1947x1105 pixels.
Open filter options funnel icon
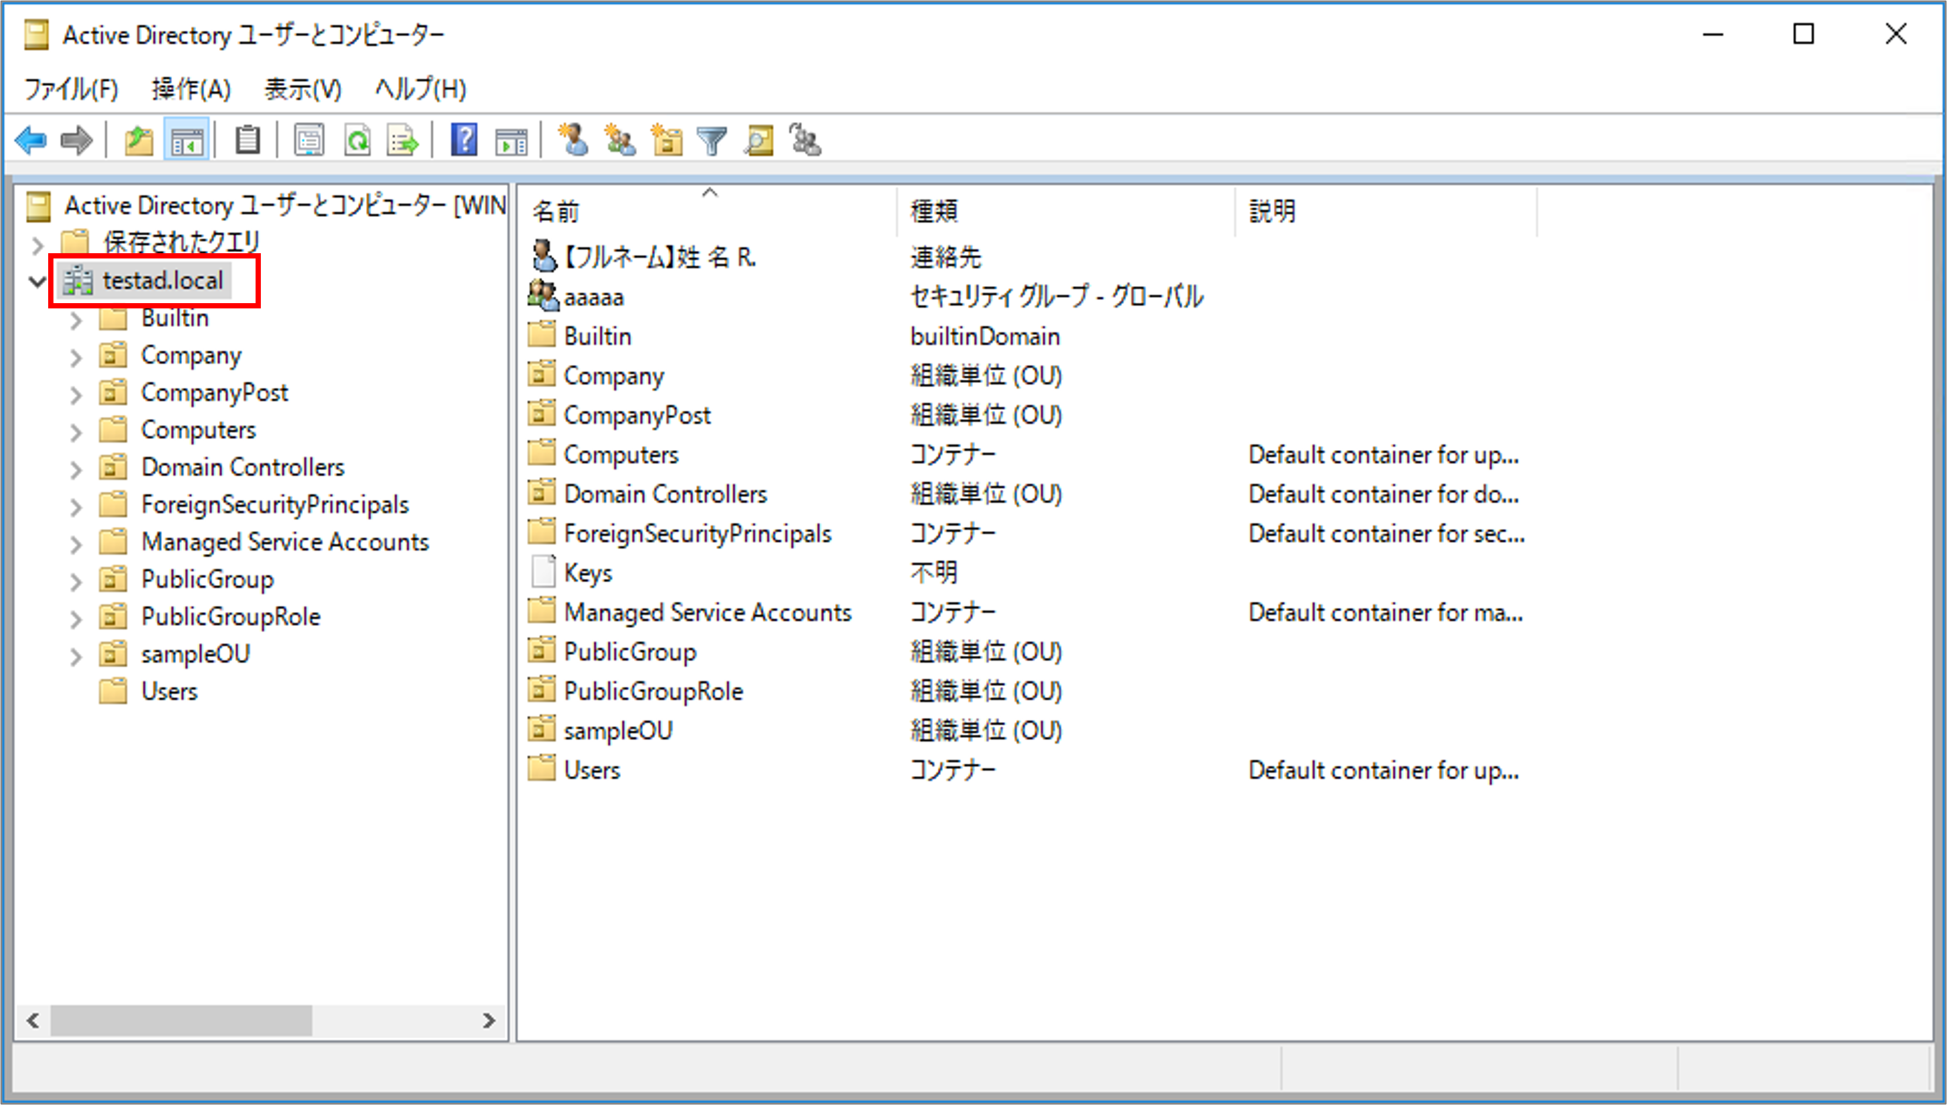point(711,140)
